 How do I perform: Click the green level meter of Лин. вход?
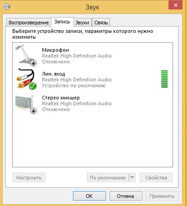click(164, 79)
